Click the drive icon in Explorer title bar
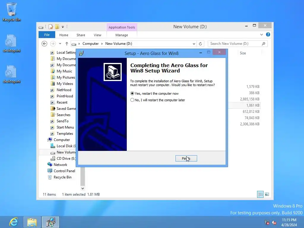Image resolution: width=304 pixels, height=228 pixels. [x=41, y=27]
